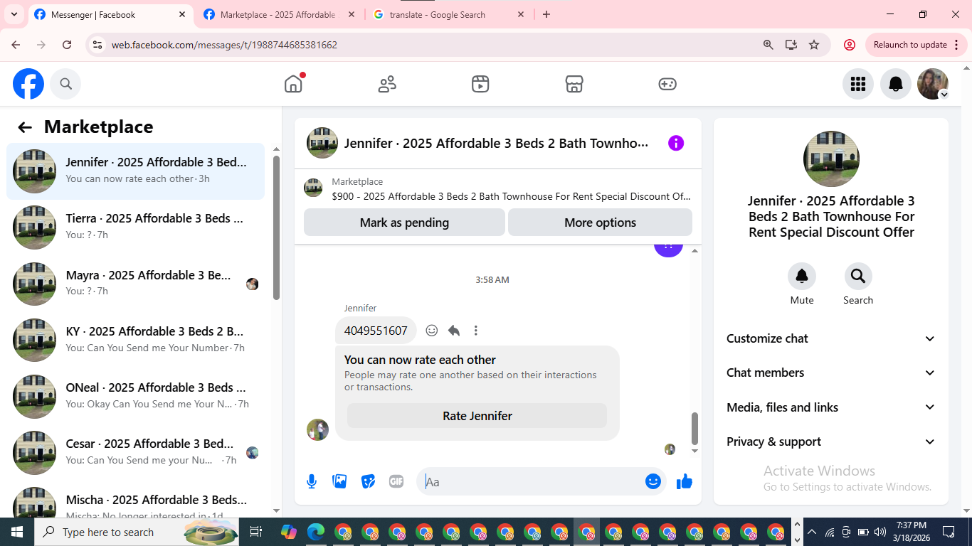The image size is (972, 546).
Task: Open the emoji picker in message box
Action: click(x=653, y=481)
